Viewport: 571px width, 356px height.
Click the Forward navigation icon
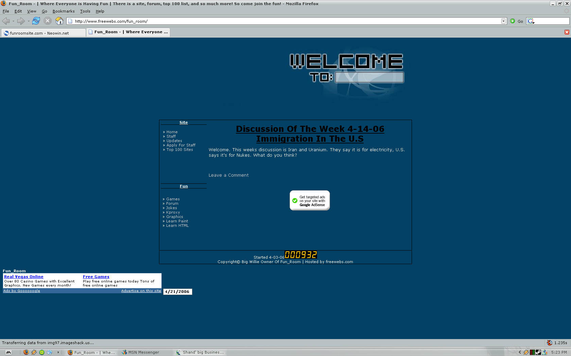[20, 21]
